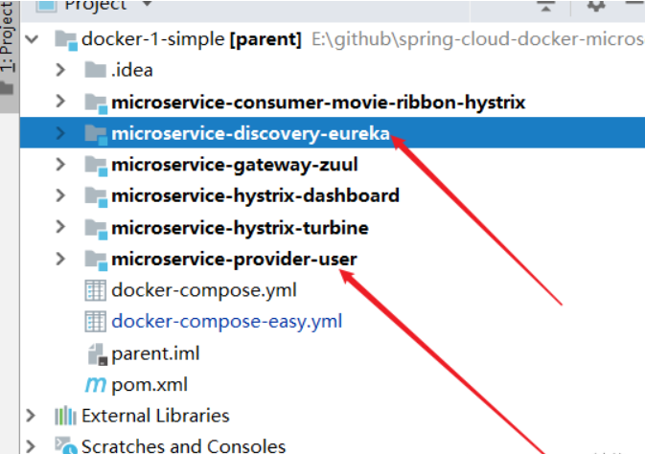This screenshot has height=454, width=645.
Task: Click the microservice-hystrix-dashboard module folder icon
Action: tap(96, 196)
